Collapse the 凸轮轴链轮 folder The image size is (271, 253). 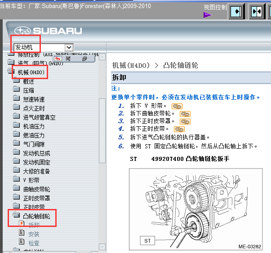37,216
